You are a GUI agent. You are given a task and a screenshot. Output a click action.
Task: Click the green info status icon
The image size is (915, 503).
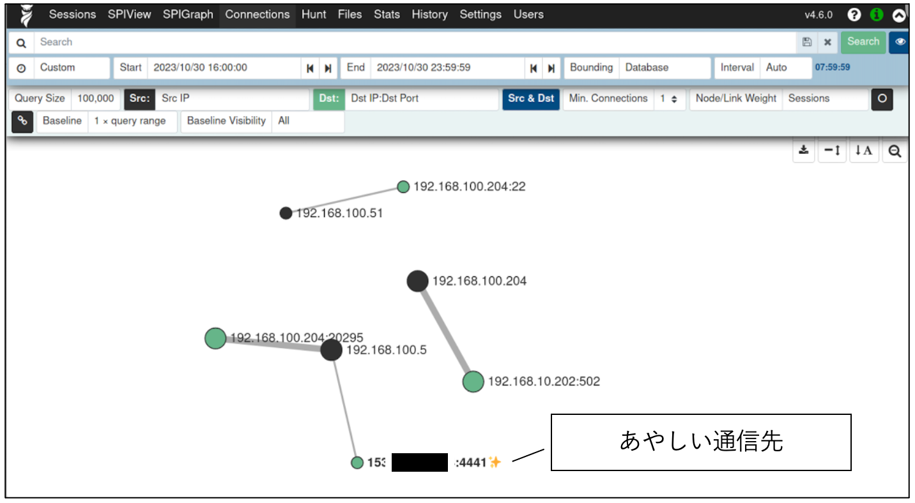876,15
